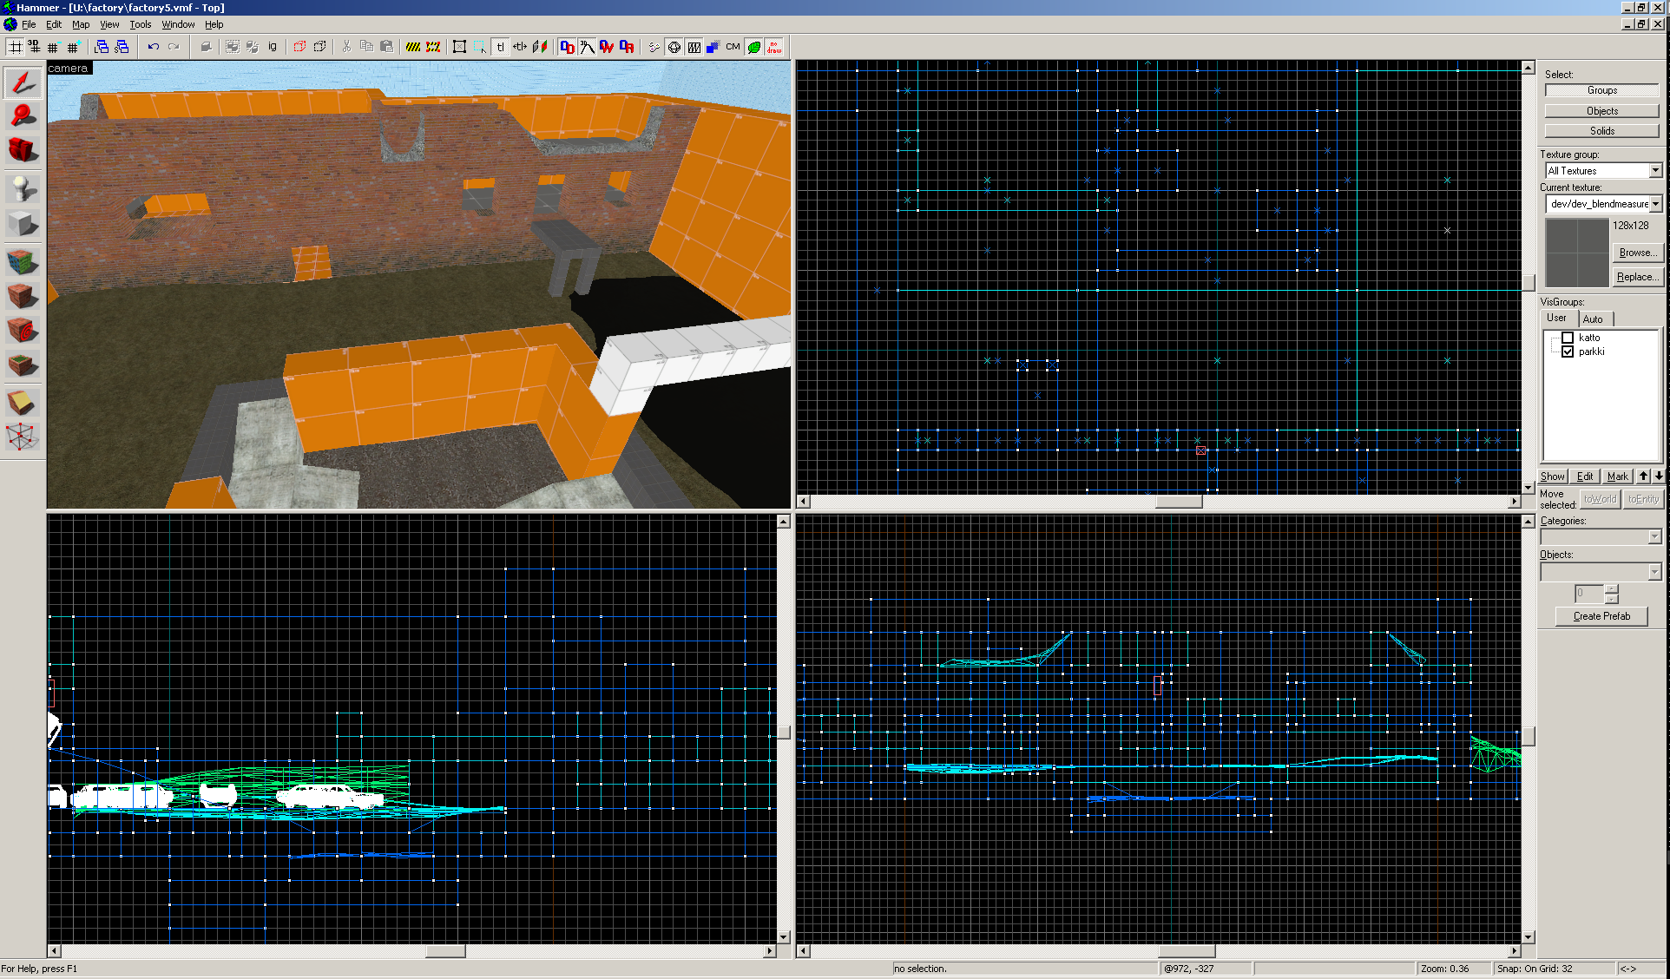
Task: Open the Tools menu
Action: coord(140,24)
